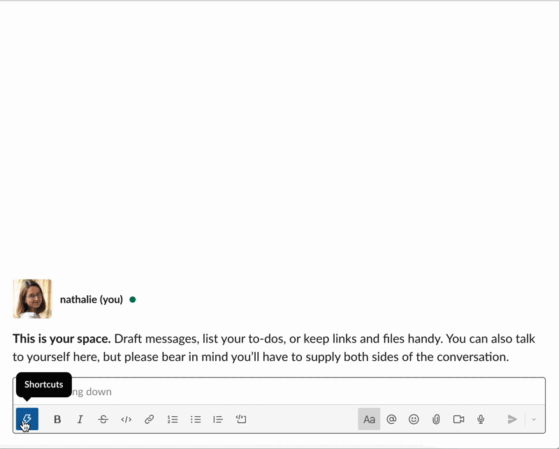Click the message input field
559x449 pixels.
[279, 392]
